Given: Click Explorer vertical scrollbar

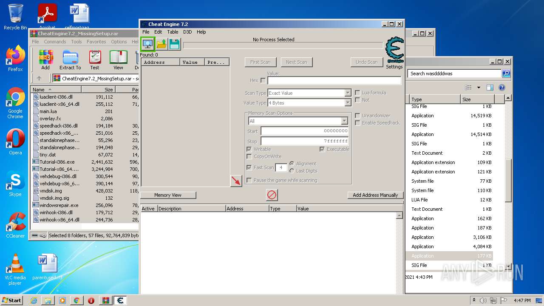Looking at the screenshot, I should tap(508, 181).
